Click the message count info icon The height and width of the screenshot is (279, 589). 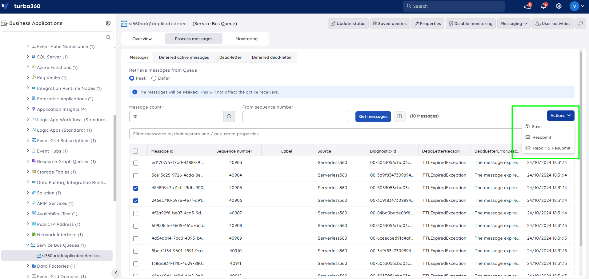point(229,117)
